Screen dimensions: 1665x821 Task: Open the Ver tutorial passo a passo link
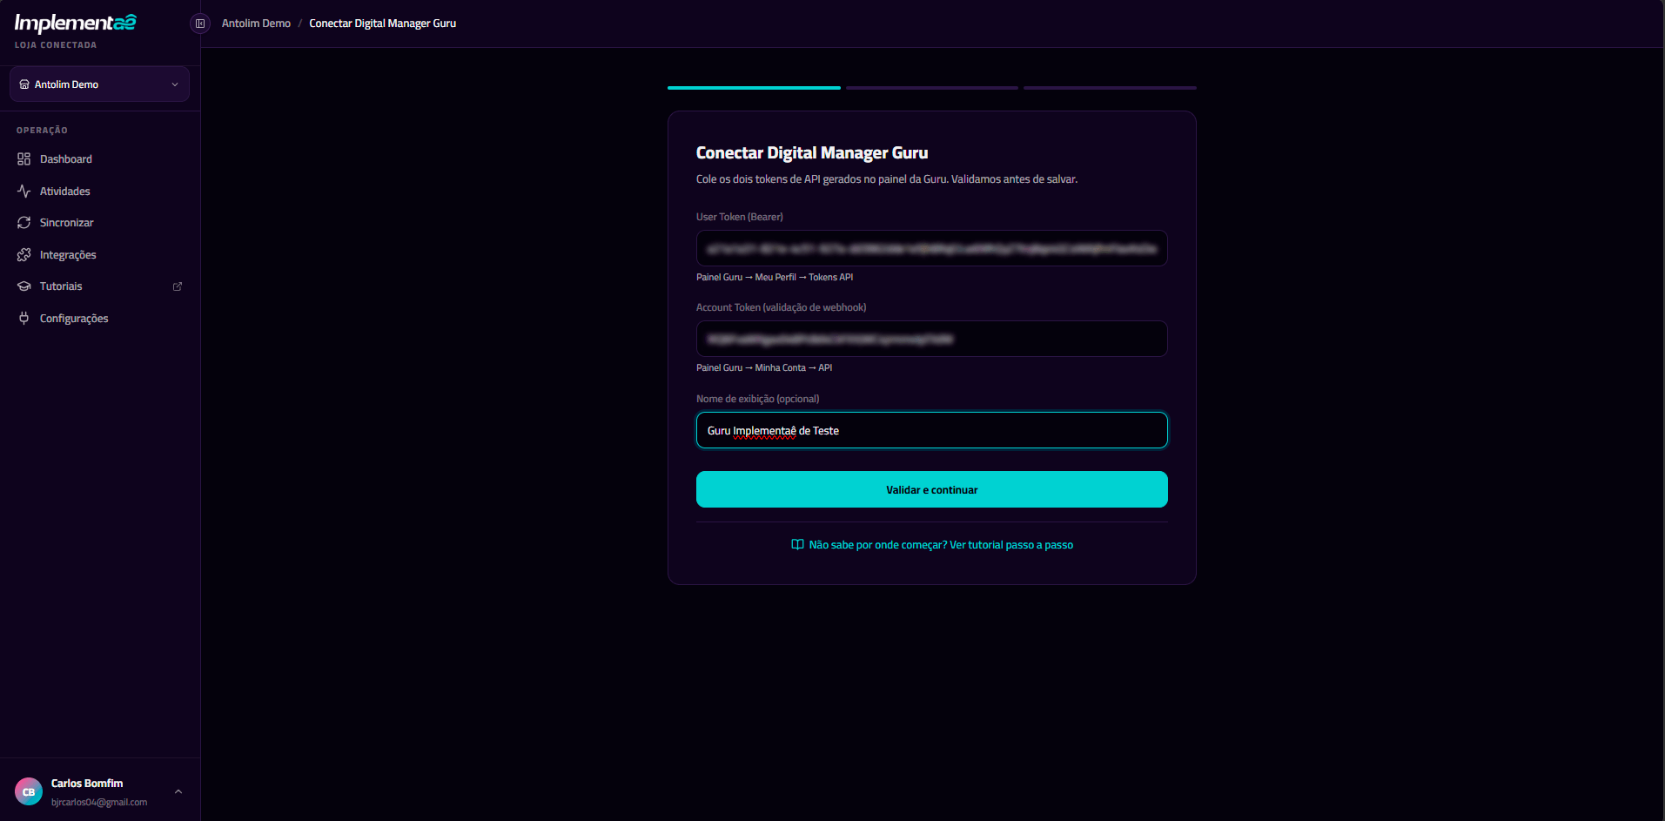click(1011, 545)
